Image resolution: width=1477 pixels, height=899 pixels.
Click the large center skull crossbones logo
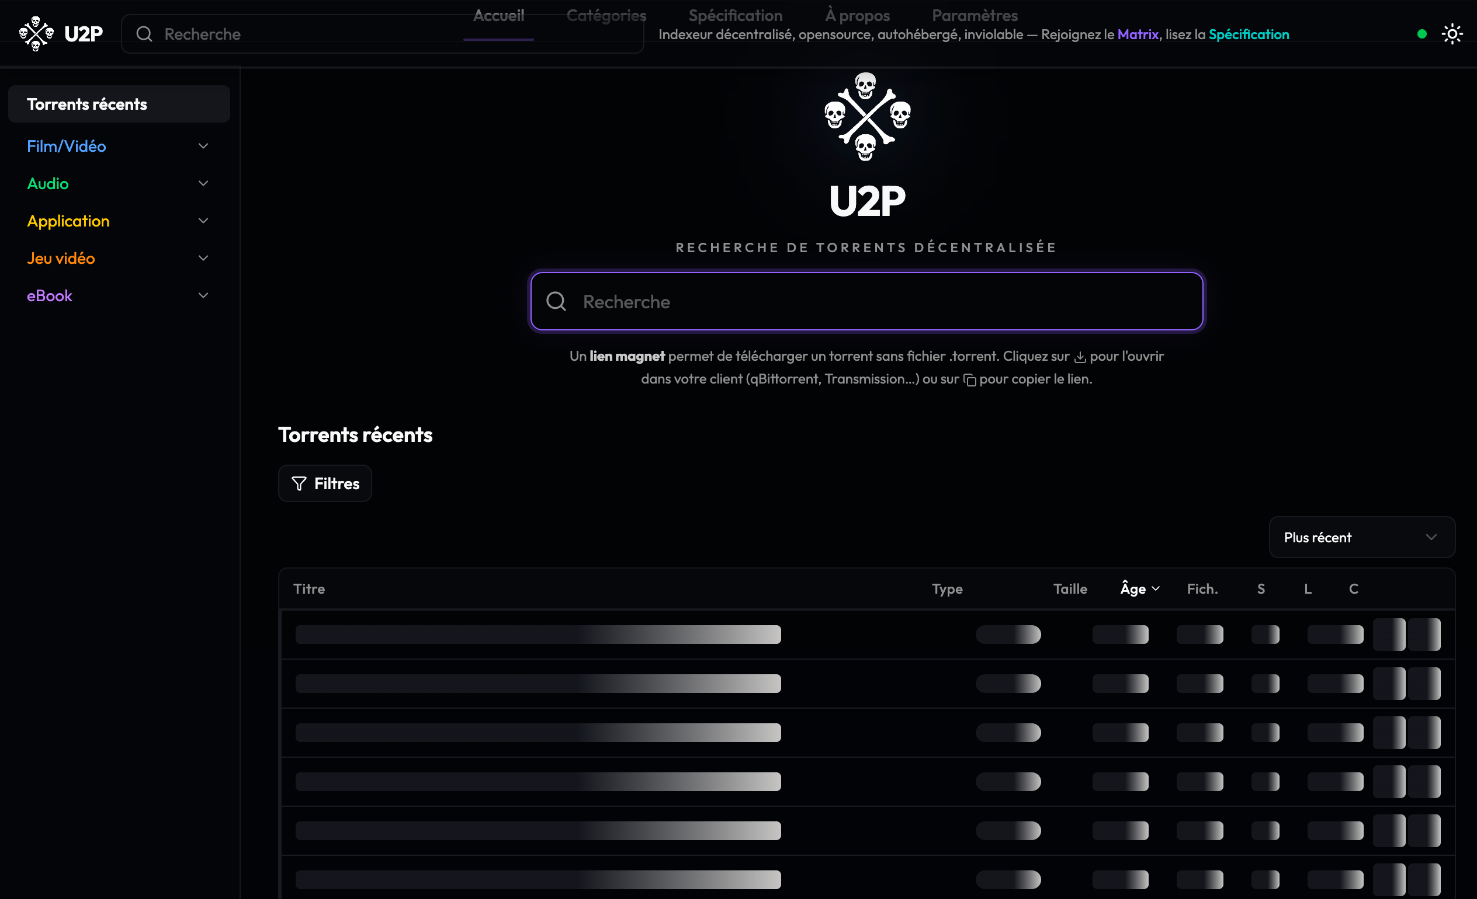867,117
